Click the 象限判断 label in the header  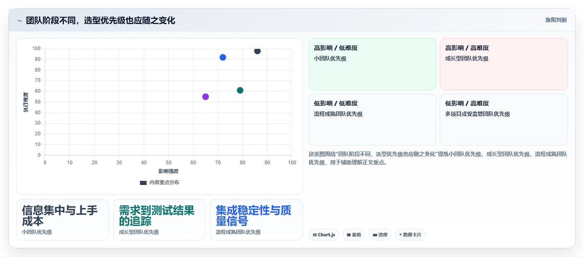point(556,20)
